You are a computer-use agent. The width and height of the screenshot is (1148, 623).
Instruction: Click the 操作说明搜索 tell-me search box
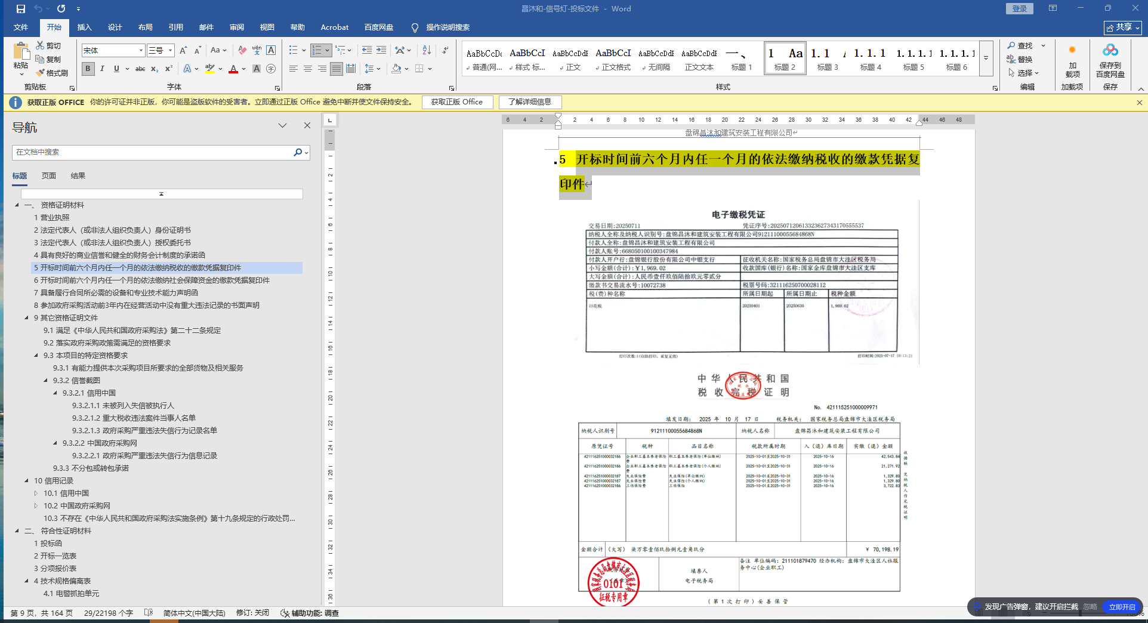pos(448,27)
